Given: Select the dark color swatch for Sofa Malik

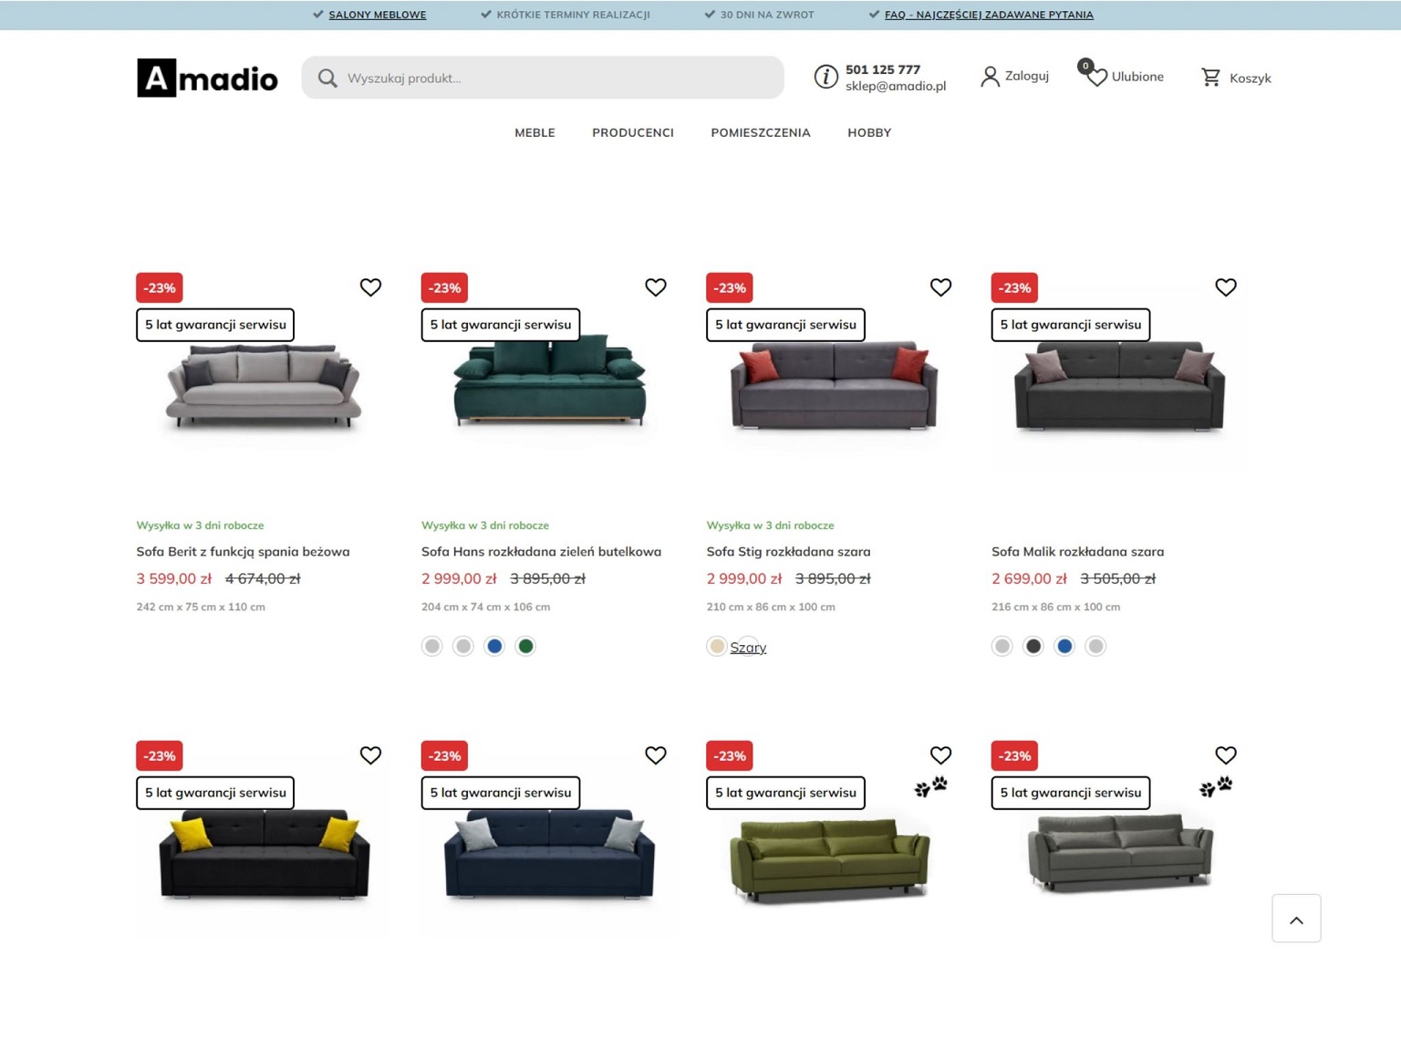Looking at the screenshot, I should tap(1033, 646).
